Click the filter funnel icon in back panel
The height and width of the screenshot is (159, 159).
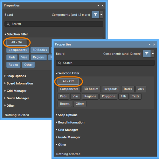(95, 15)
